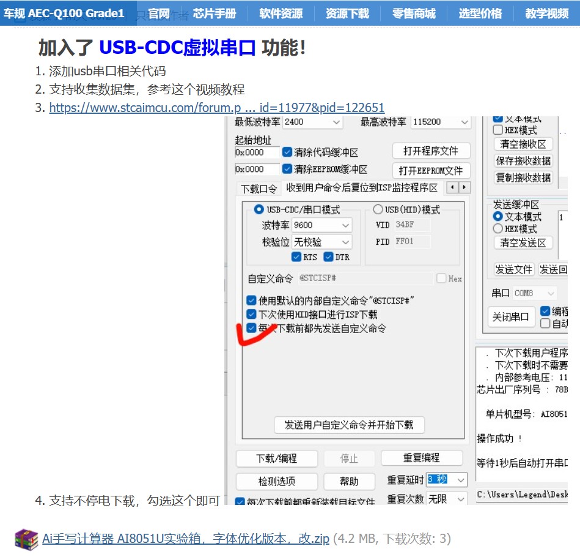Click the 清空接收区 button
The image size is (580, 557).
523,144
